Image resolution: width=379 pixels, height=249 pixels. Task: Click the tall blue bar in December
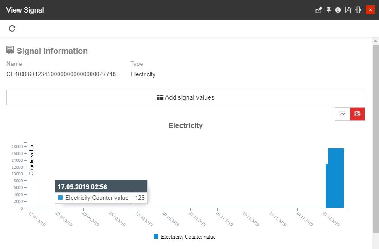(336, 178)
